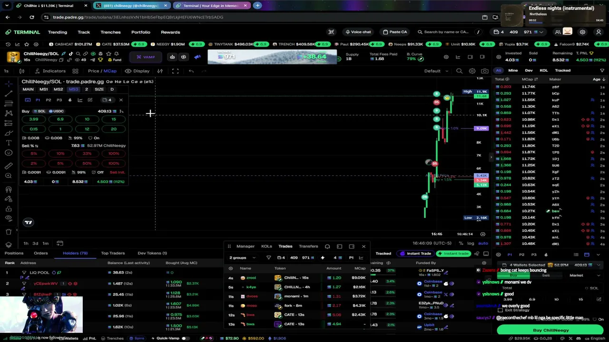The image size is (609, 342).
Task: Select the KOL trades filter tab
Action: (x=543, y=70)
